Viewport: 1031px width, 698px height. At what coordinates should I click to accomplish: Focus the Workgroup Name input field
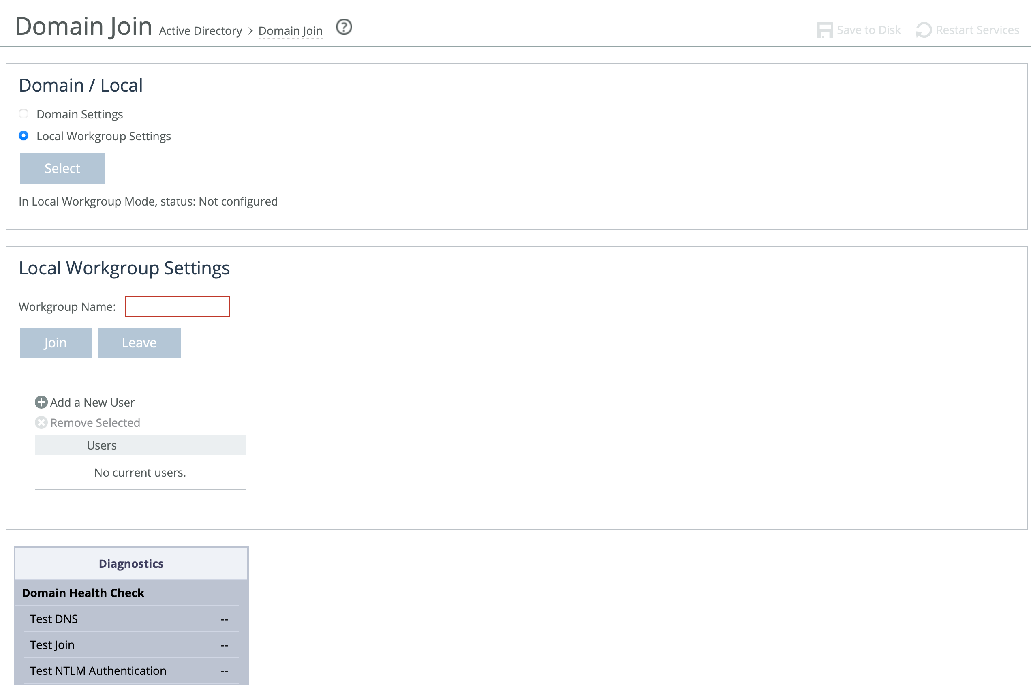pyautogui.click(x=177, y=306)
